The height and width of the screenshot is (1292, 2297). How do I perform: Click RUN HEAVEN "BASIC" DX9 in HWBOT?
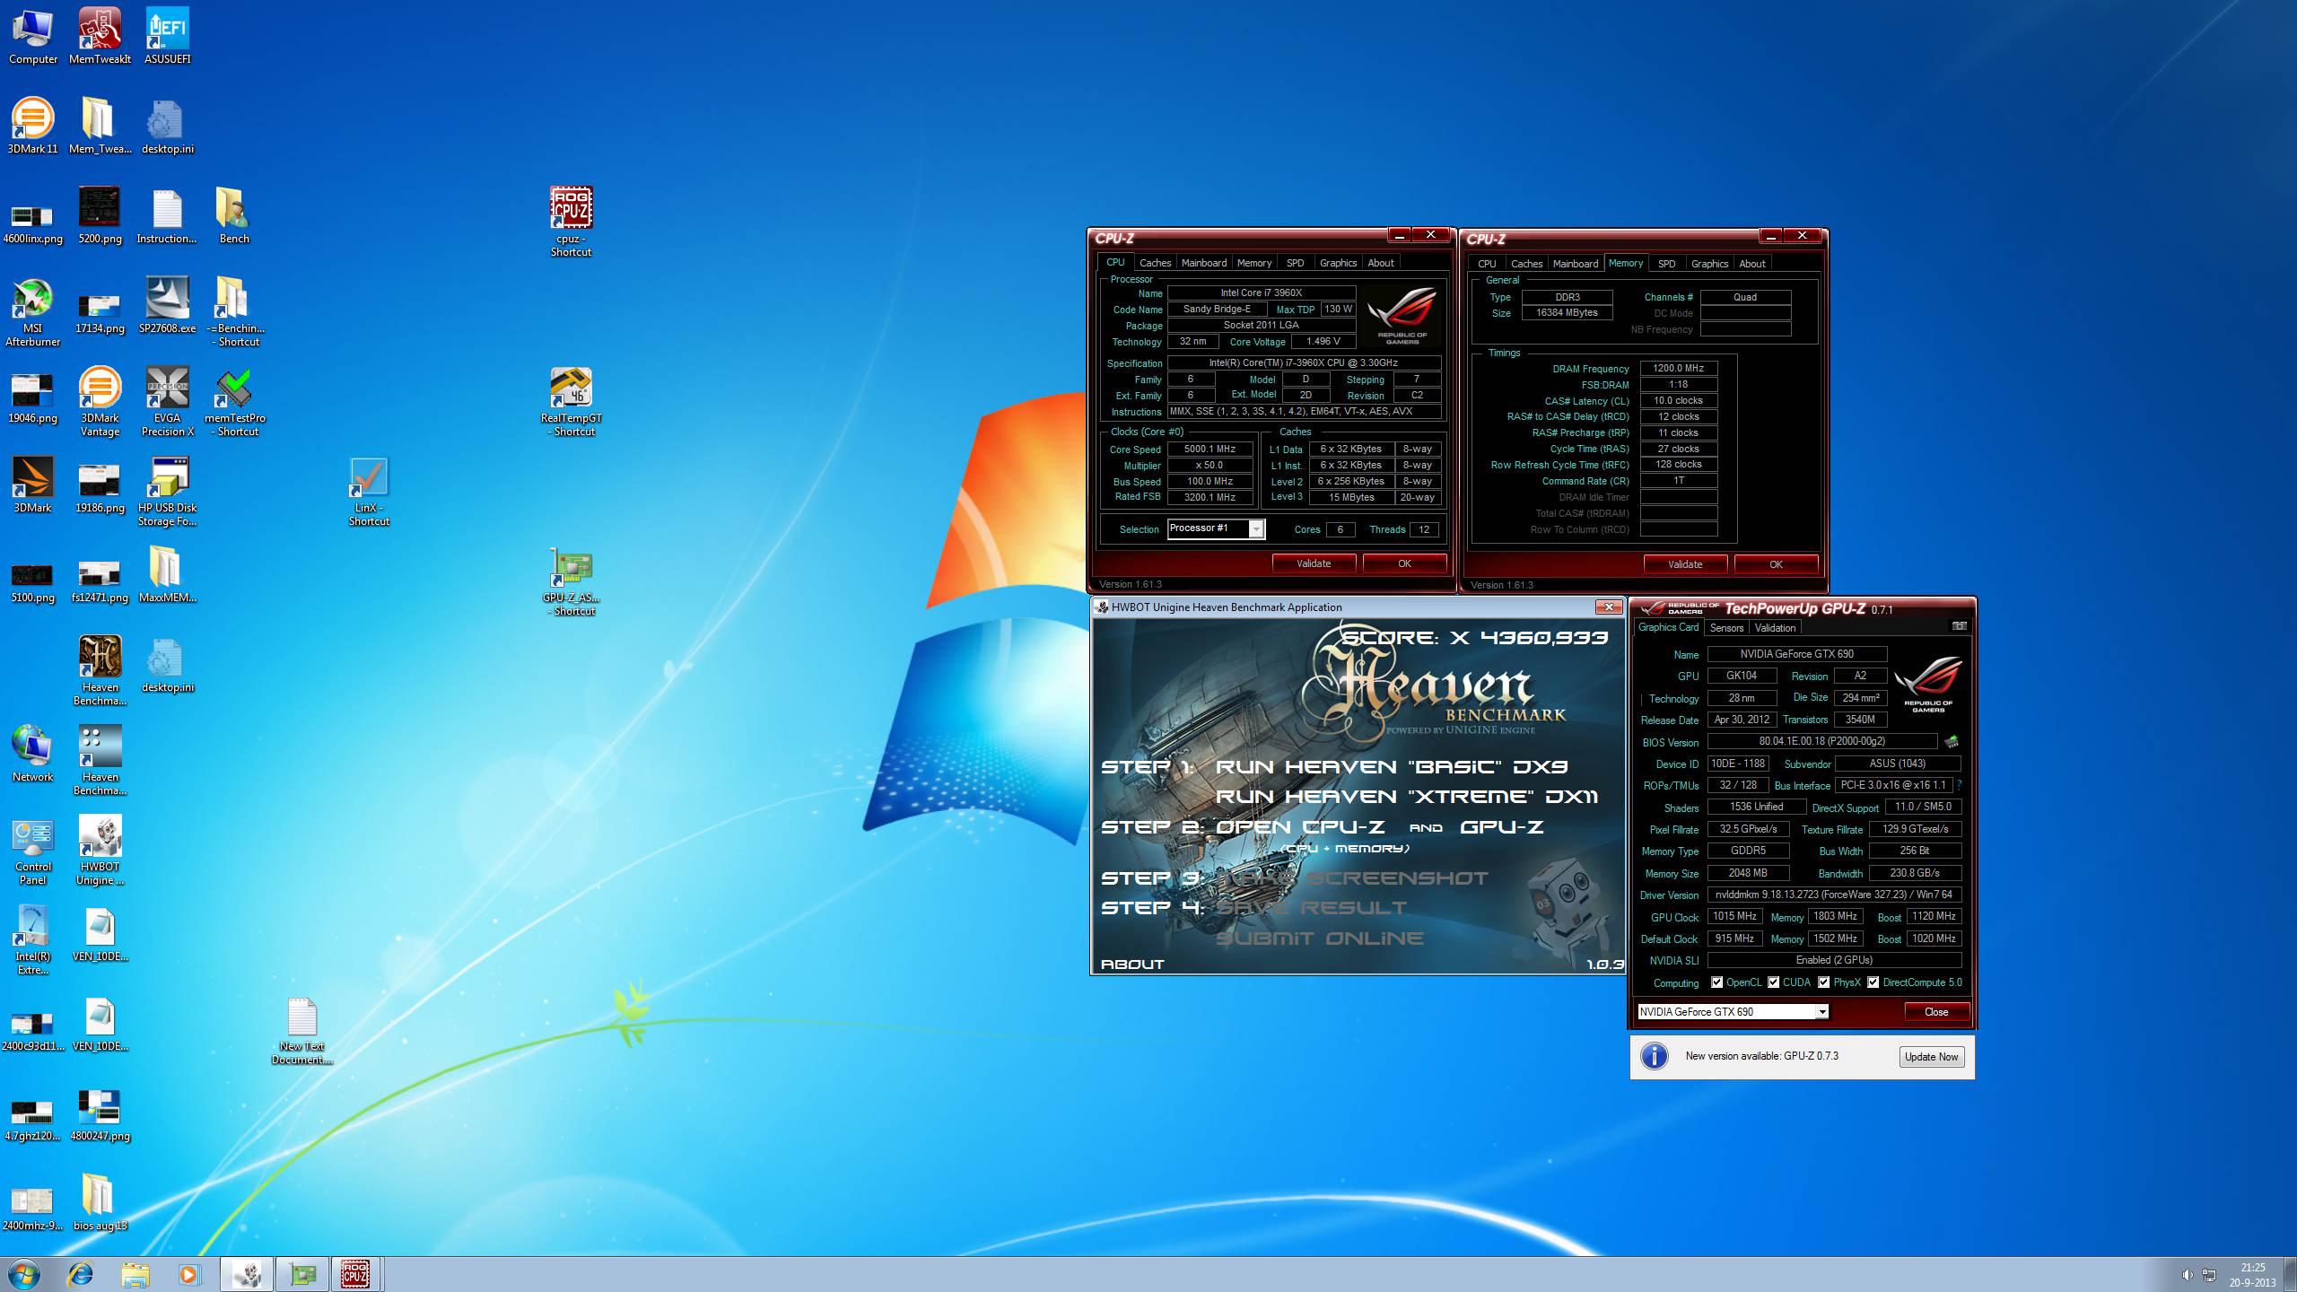[x=1392, y=767]
